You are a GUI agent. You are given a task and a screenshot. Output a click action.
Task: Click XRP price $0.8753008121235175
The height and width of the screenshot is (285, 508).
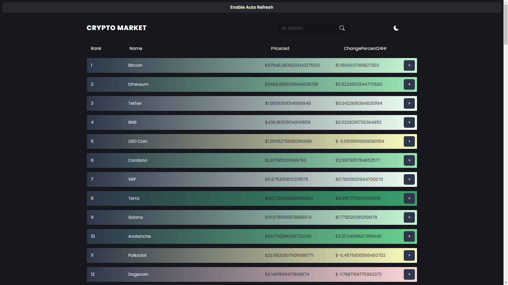tap(287, 179)
